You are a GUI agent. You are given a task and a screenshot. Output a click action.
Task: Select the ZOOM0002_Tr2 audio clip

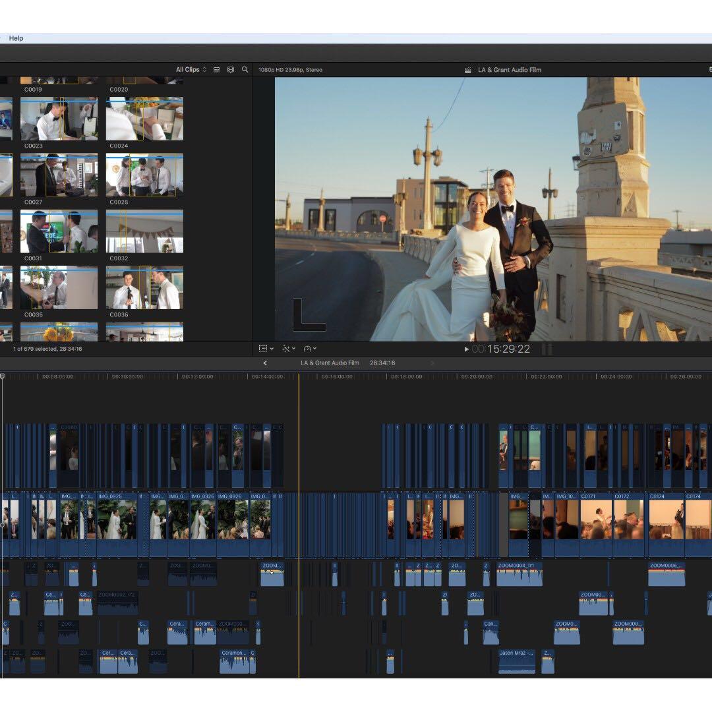pyautogui.click(x=117, y=603)
